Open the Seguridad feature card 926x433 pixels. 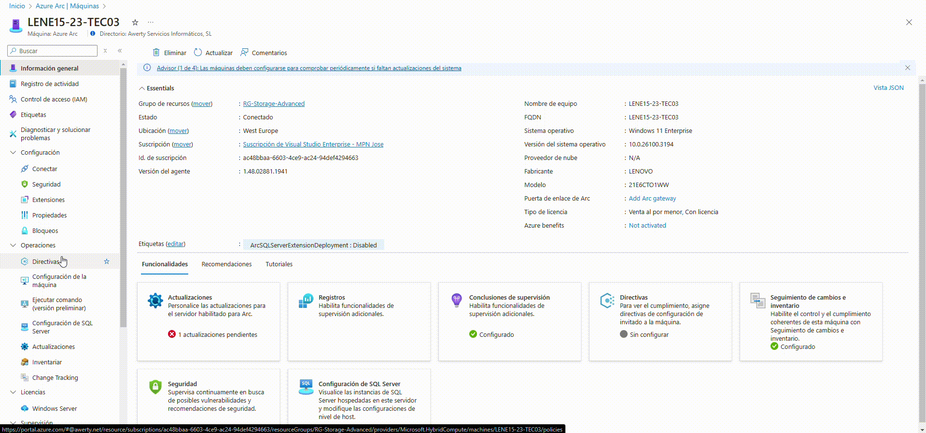click(209, 397)
